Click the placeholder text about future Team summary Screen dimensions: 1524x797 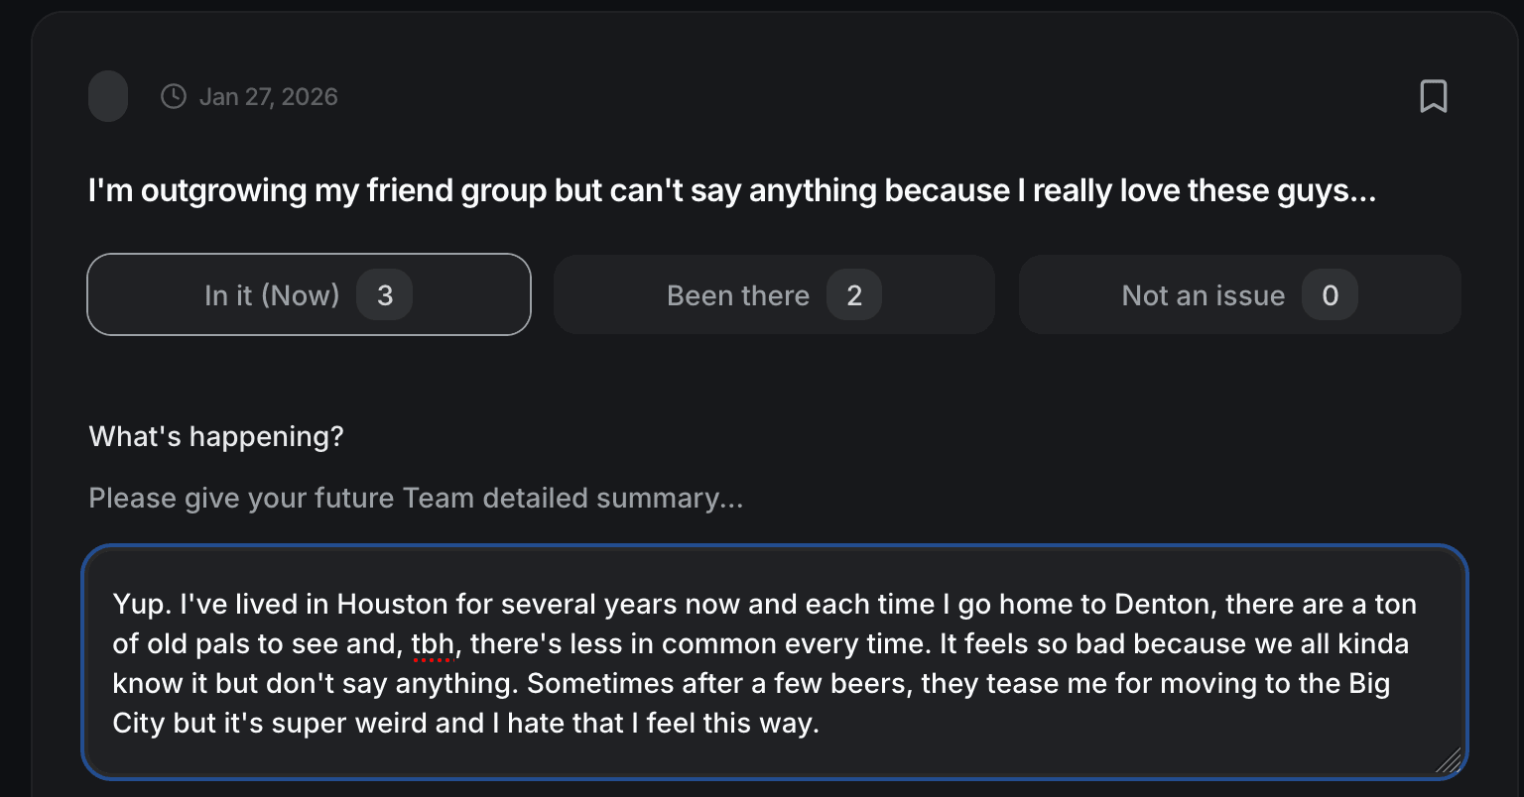coord(416,498)
